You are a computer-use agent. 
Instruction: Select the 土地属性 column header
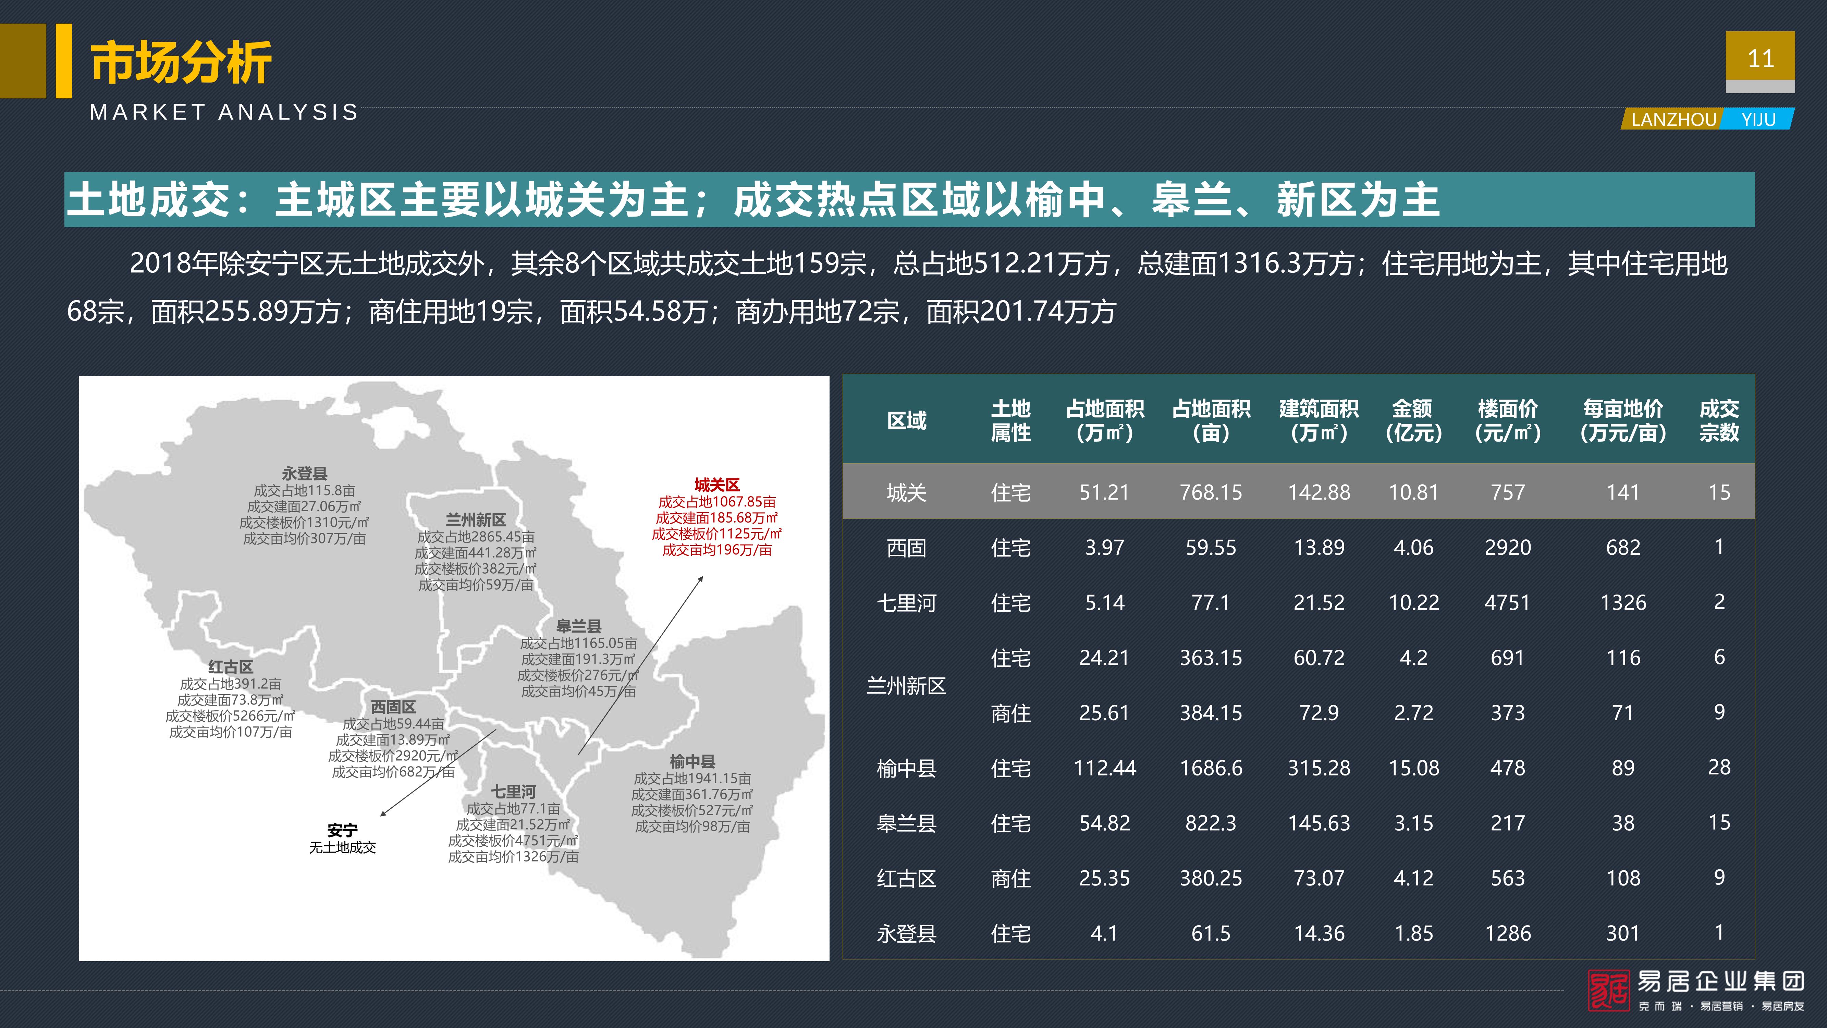(x=1011, y=421)
